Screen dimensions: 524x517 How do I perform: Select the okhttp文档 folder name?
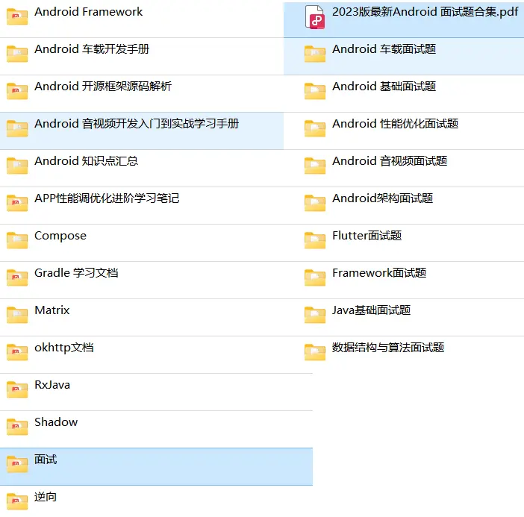(x=64, y=348)
